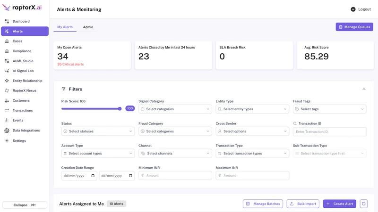Click the Manage Queues clipboard icon

(341, 27)
